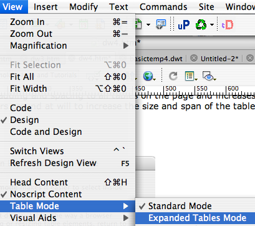This screenshot has height=226, width=255.
Task: Click the visual aids eye icon
Action: 208,76
